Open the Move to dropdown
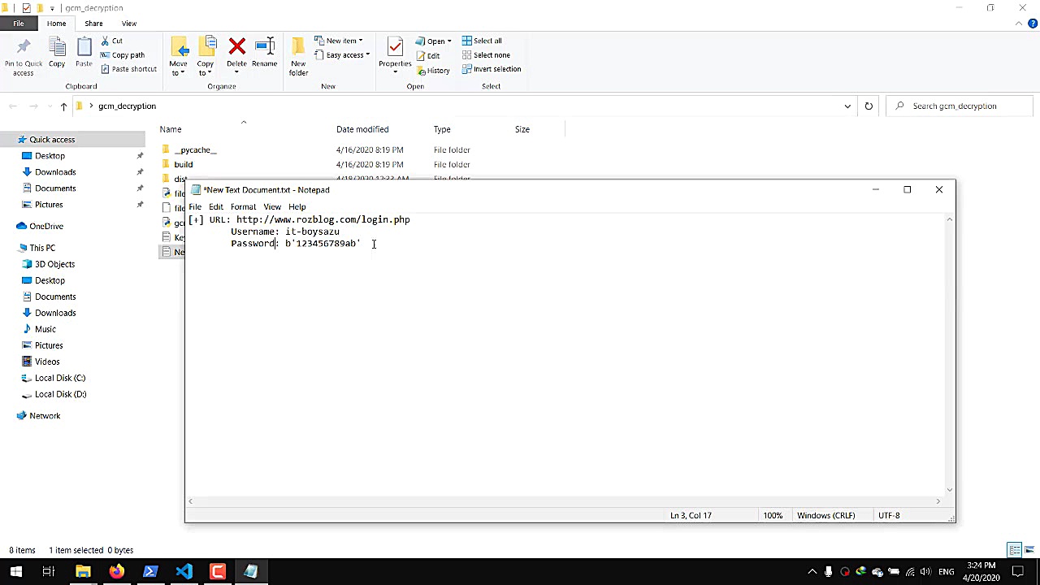 pos(178,57)
